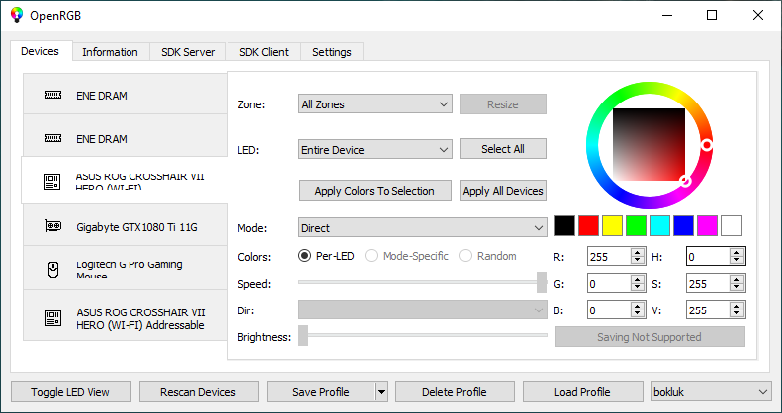The width and height of the screenshot is (782, 413).
Task: Expand the Mode dropdown showing Direct
Action: (422, 228)
